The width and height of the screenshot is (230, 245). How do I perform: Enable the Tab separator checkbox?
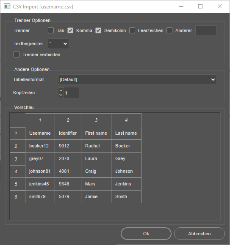coord(51,30)
